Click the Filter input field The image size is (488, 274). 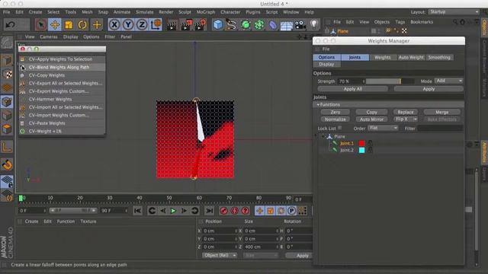[x=440, y=128]
